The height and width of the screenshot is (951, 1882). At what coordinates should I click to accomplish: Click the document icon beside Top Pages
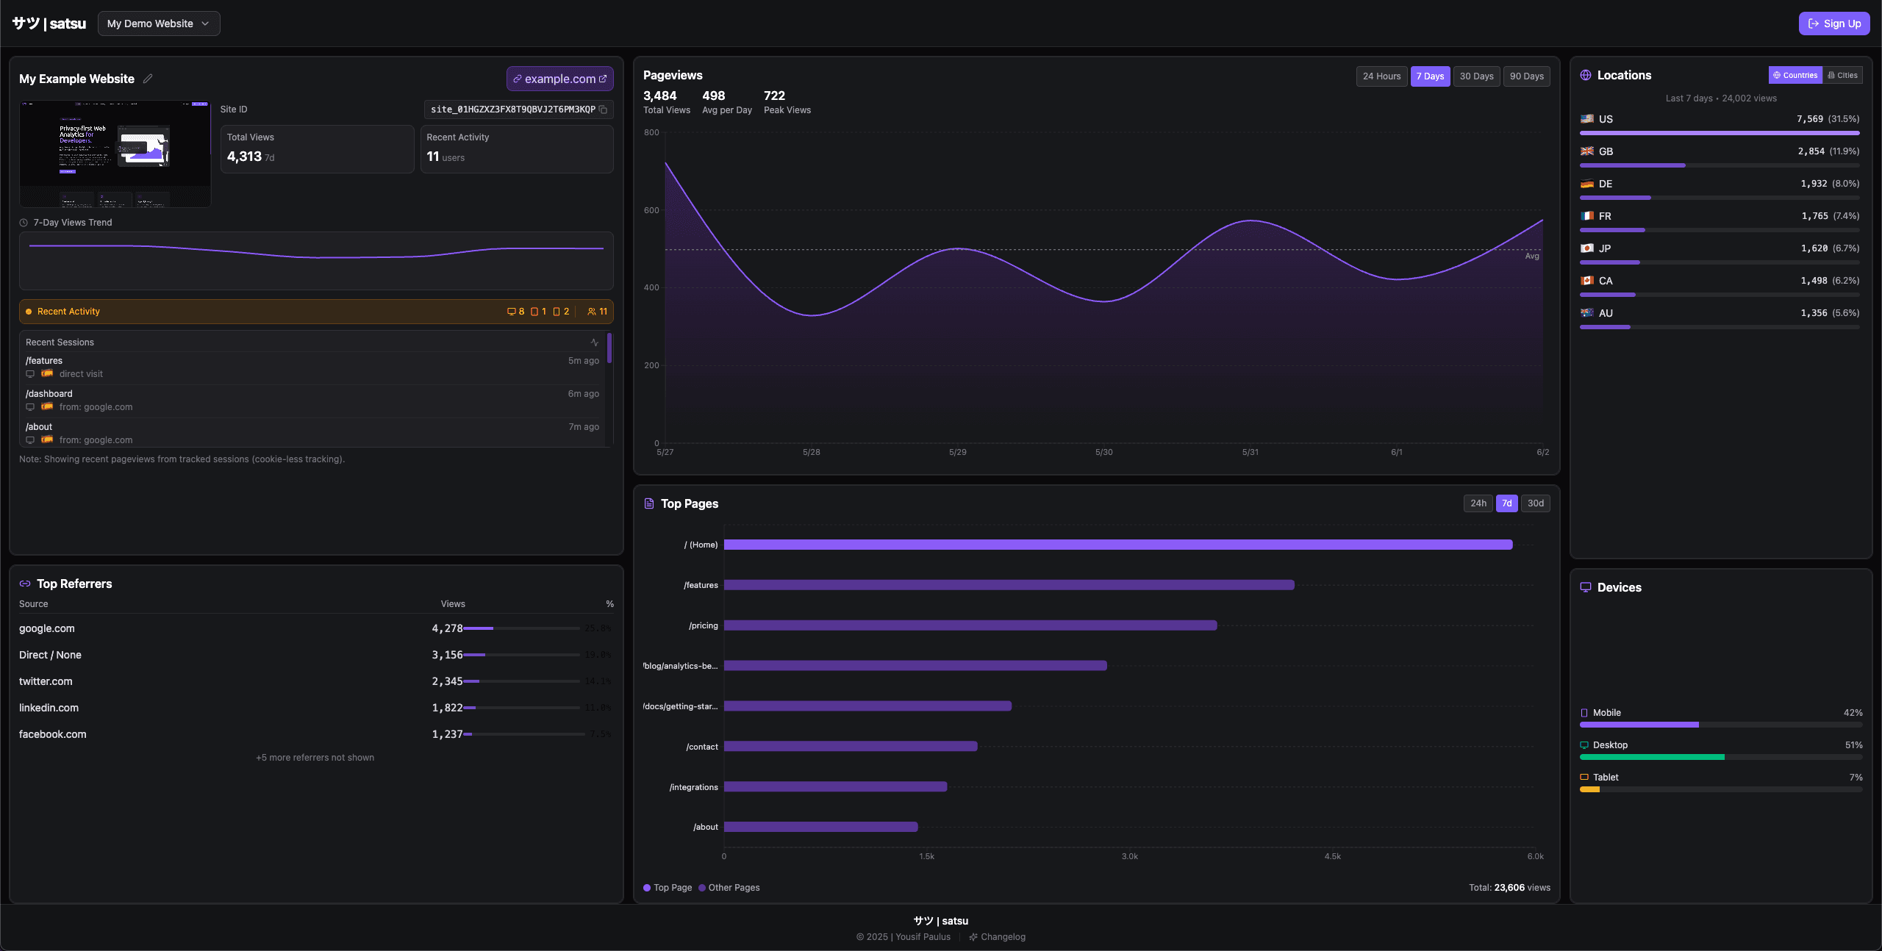click(649, 503)
